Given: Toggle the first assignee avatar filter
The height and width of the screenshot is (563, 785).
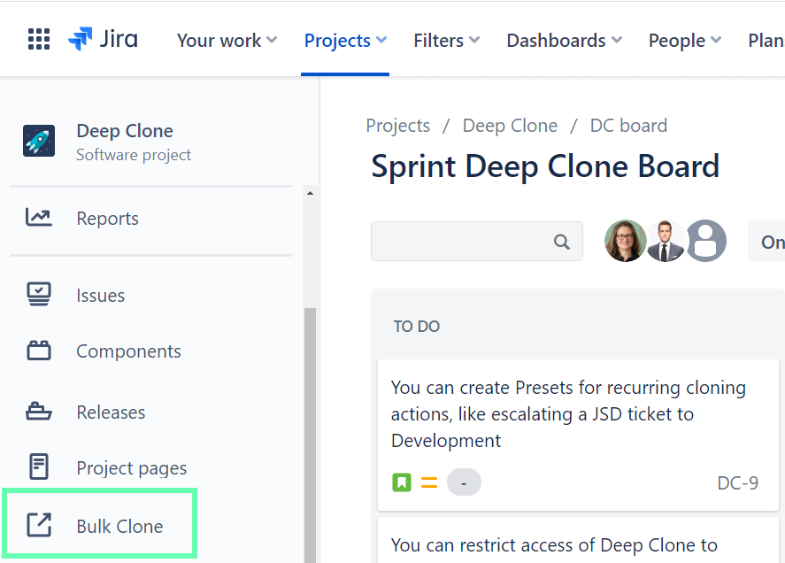Looking at the screenshot, I should coord(626,240).
